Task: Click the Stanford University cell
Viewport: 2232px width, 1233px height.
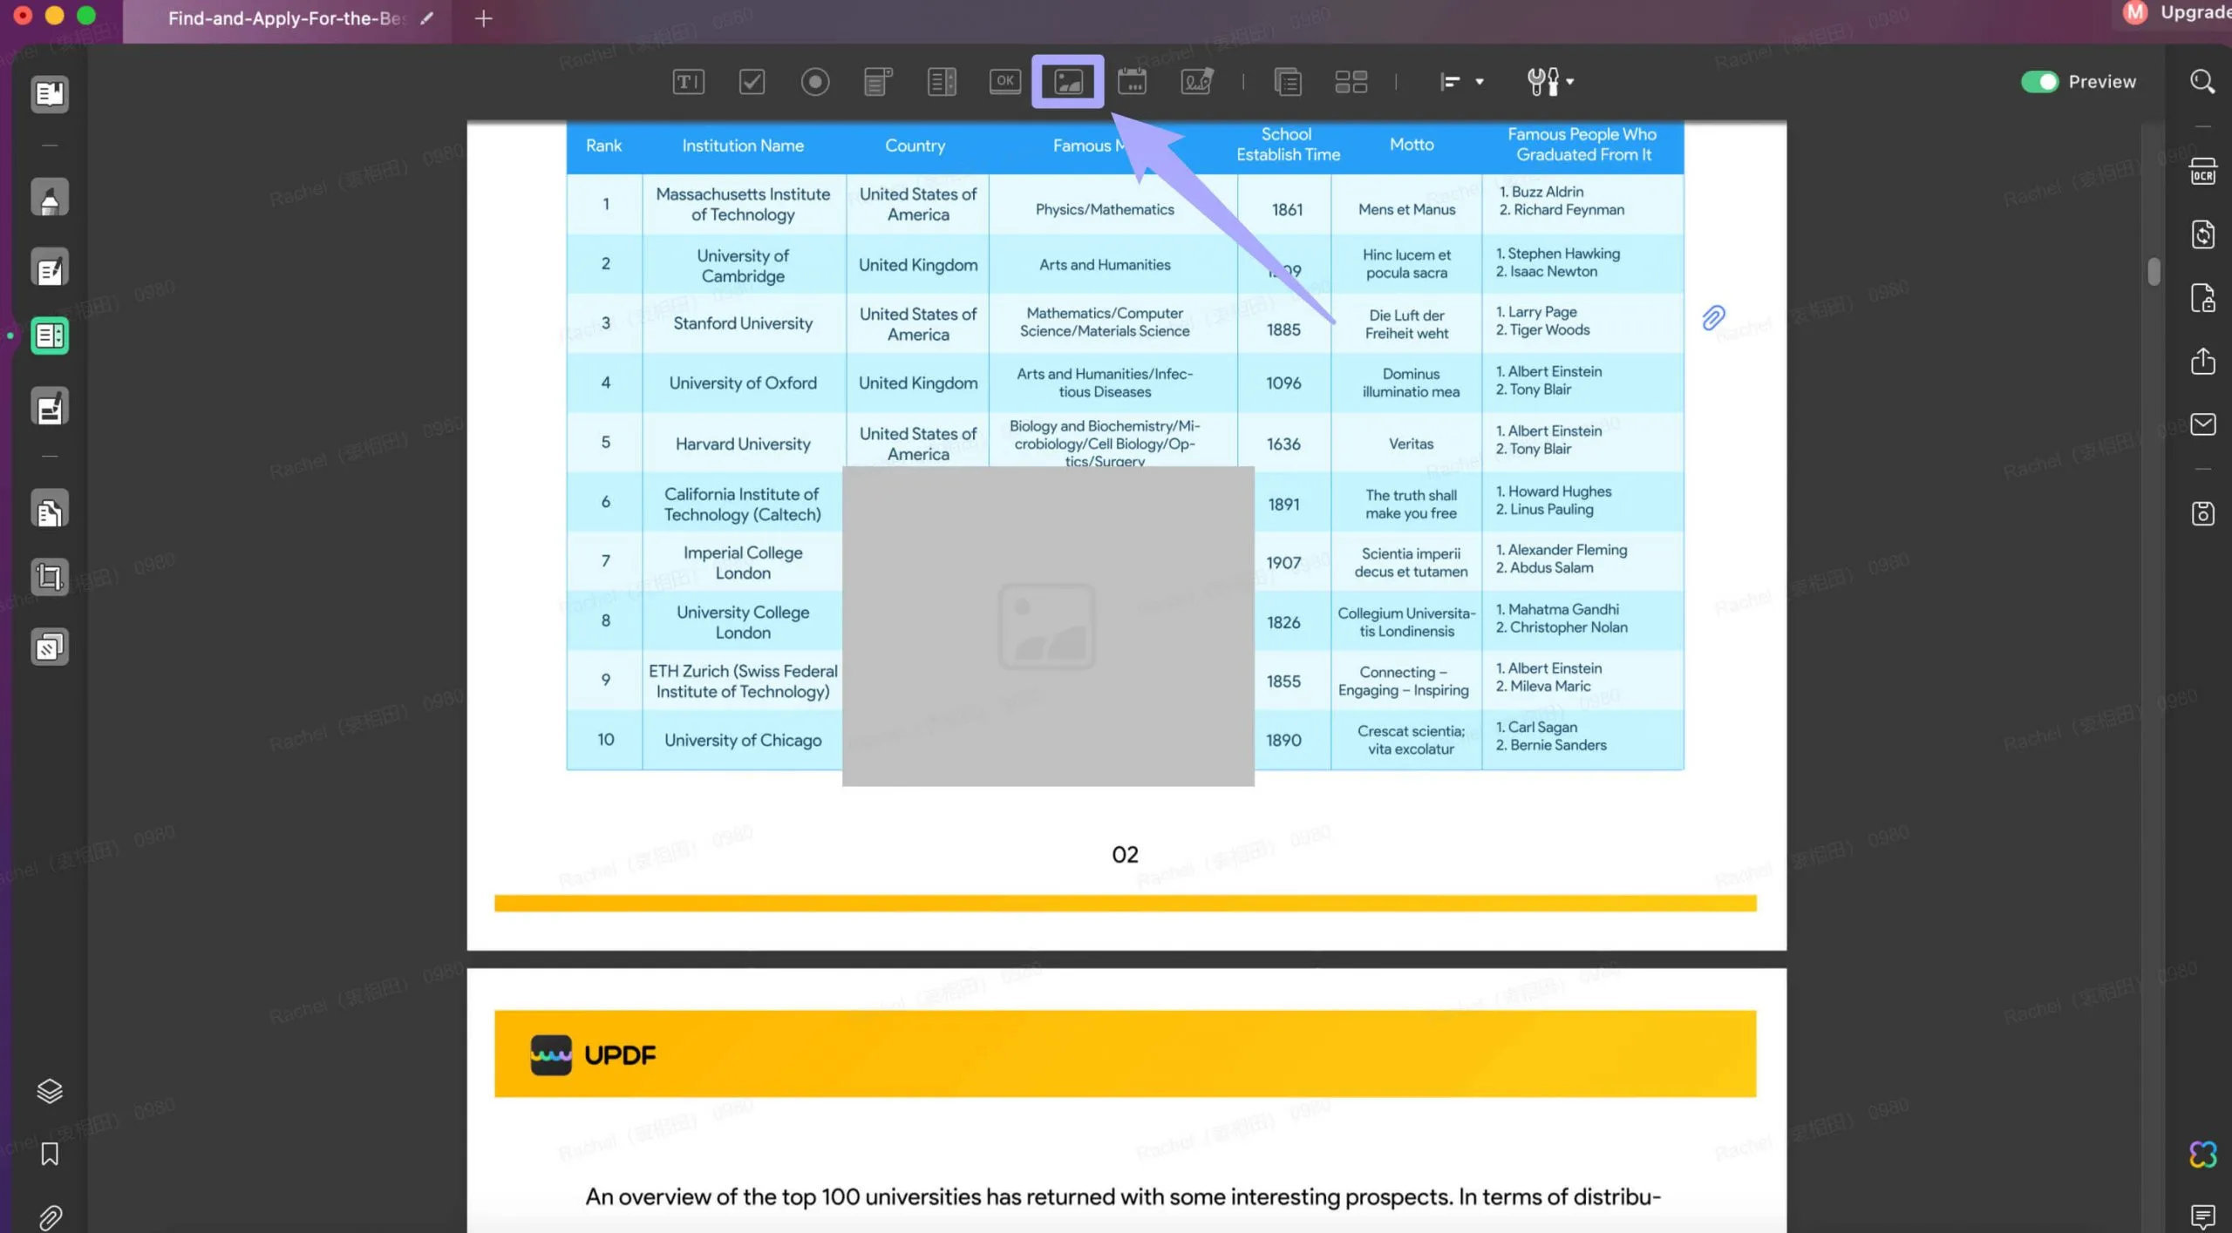Action: coord(743,323)
